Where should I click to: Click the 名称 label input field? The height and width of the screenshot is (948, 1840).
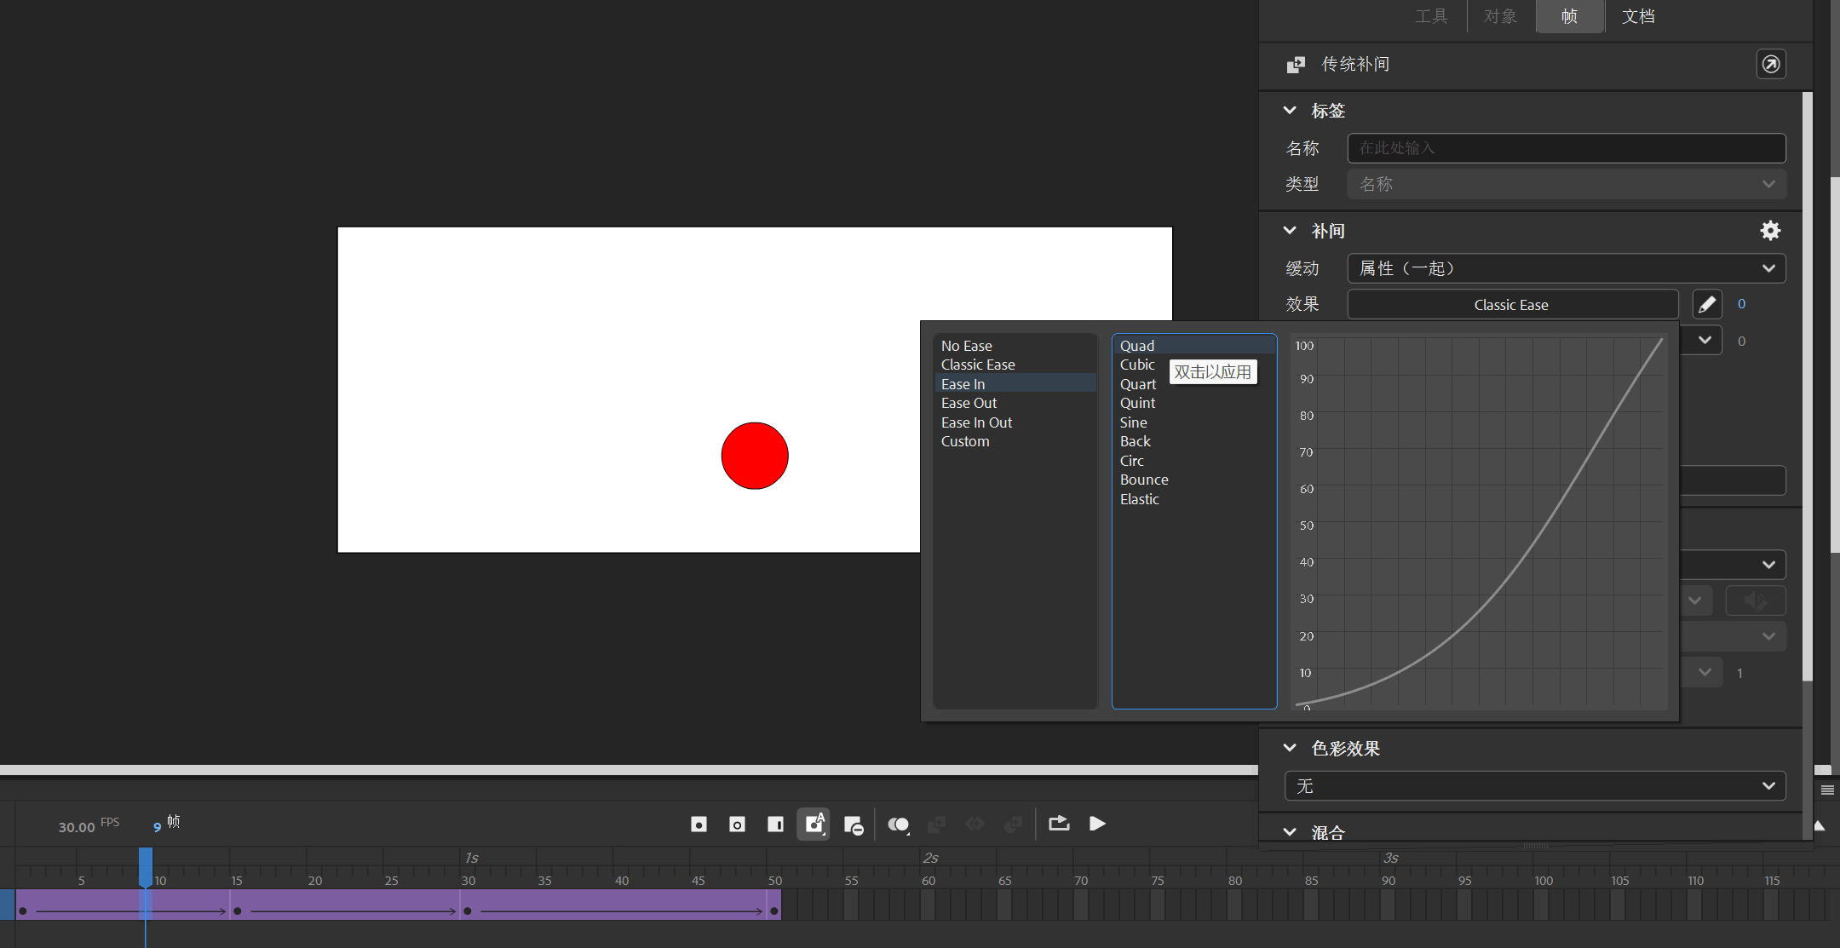coord(1566,148)
